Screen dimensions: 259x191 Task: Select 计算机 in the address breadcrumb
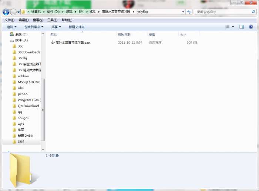36,11
